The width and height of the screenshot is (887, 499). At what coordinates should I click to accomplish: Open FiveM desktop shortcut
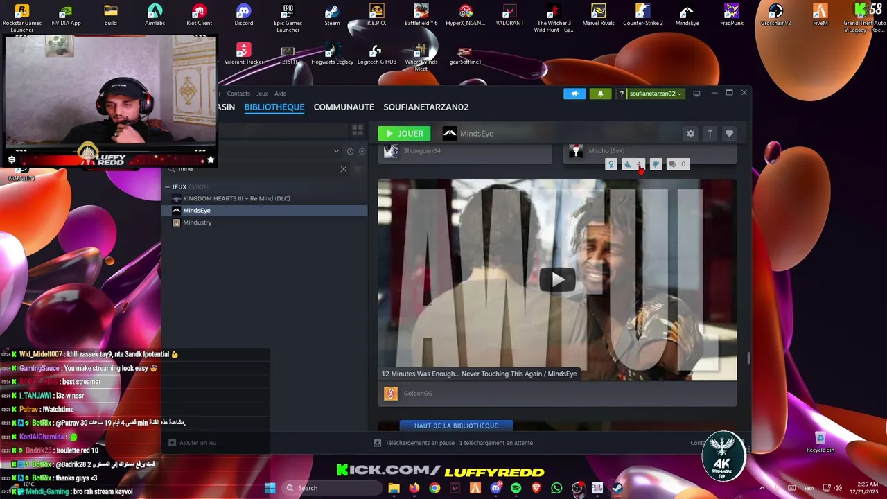click(820, 15)
